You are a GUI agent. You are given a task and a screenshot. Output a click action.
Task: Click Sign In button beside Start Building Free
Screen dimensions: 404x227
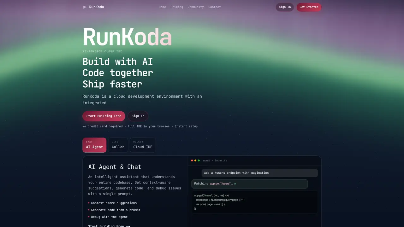(138, 116)
